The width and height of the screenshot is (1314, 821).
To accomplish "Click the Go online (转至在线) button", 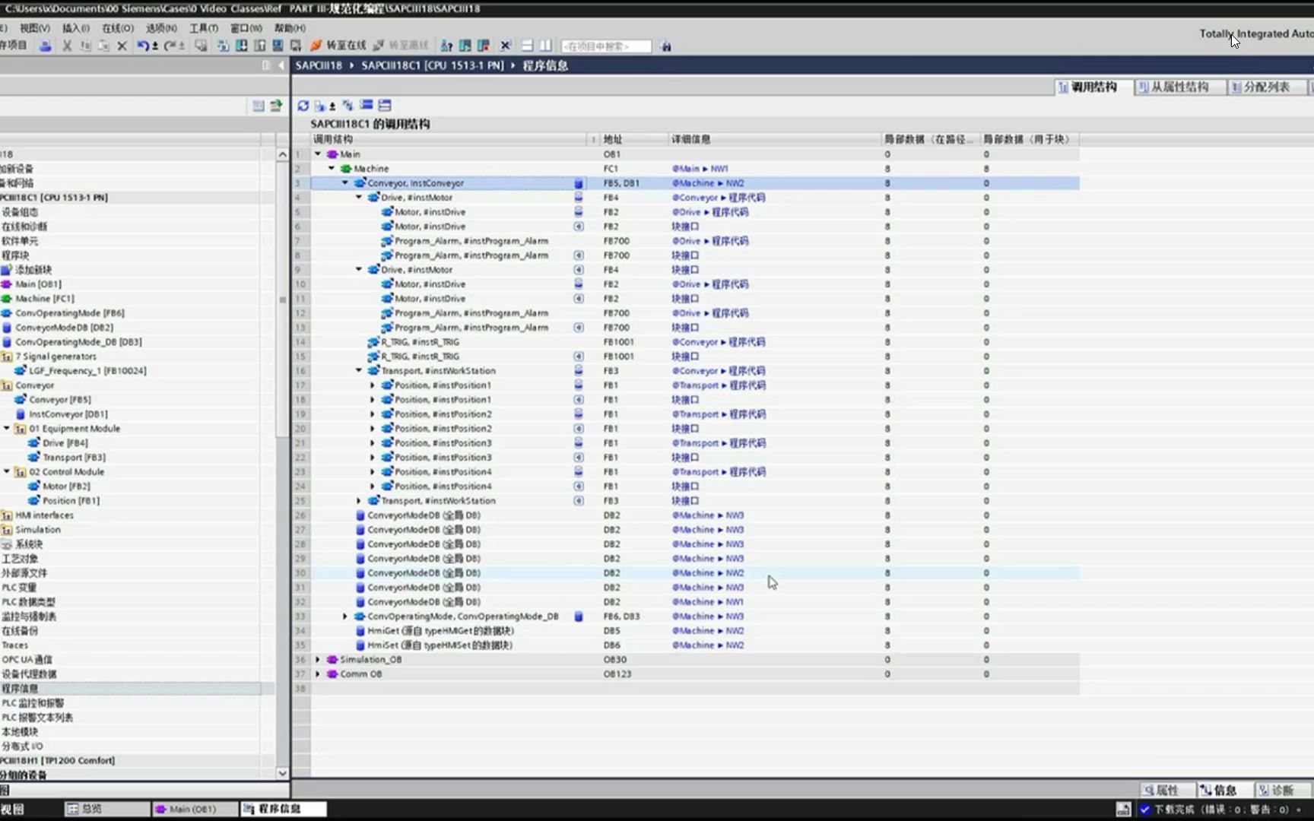I will click(x=338, y=46).
